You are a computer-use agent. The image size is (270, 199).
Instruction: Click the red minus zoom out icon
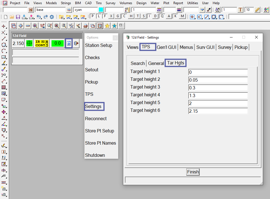pyautogui.click(x=28, y=26)
